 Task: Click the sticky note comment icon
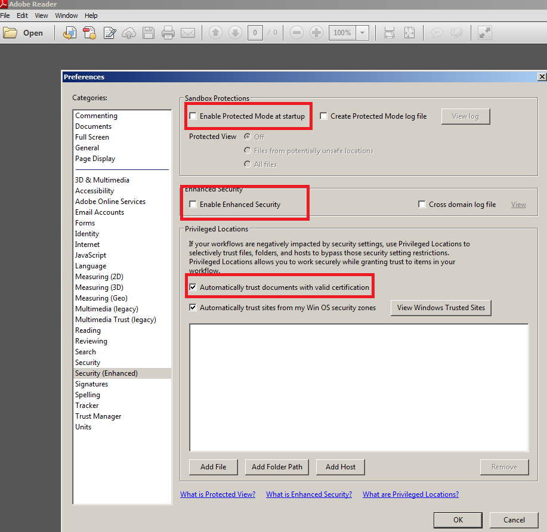(437, 33)
